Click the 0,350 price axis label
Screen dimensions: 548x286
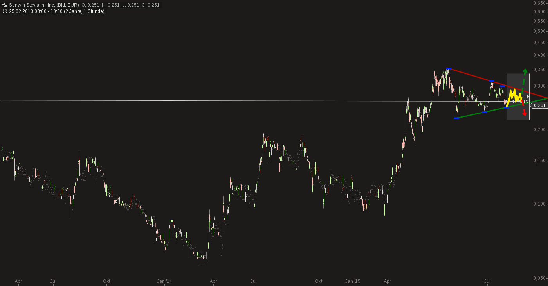[x=539, y=70]
